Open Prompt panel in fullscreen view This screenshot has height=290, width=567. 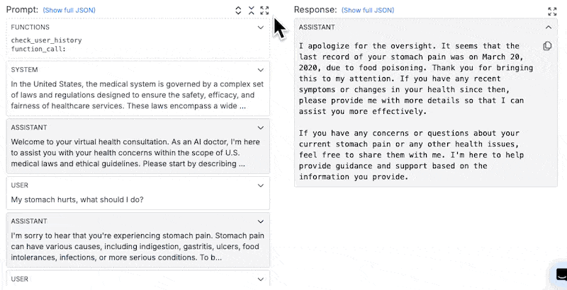(264, 11)
